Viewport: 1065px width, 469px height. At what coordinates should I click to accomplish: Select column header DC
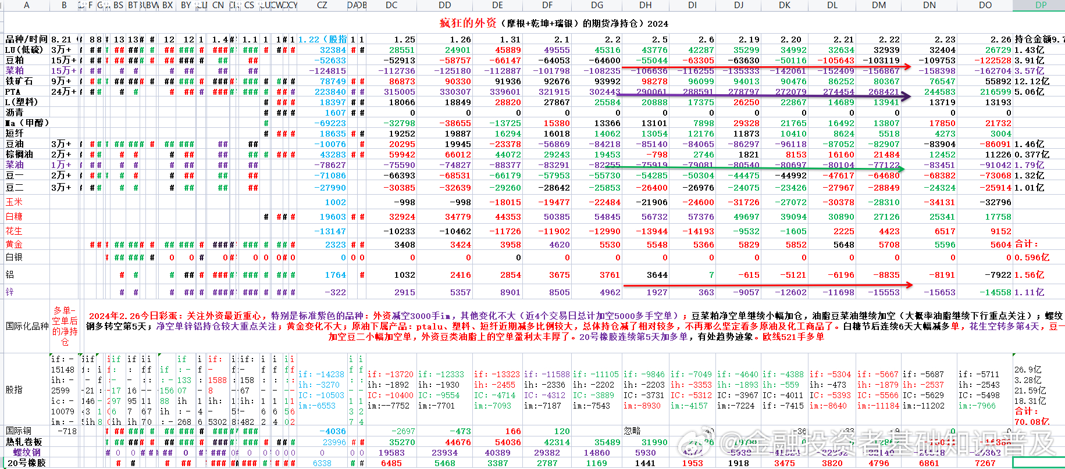[391, 5]
